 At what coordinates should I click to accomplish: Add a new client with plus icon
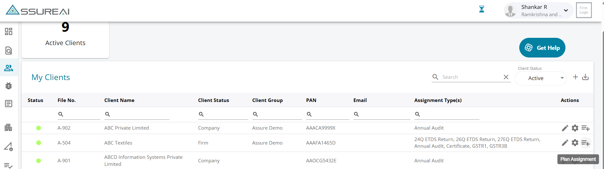point(575,77)
